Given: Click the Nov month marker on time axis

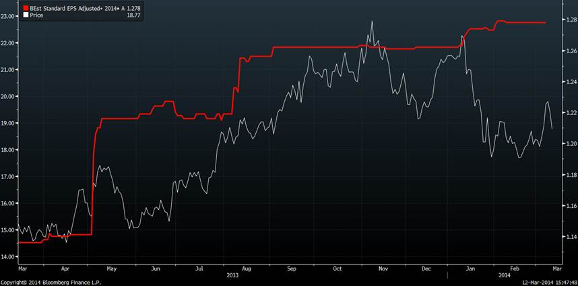Looking at the screenshot, I should pyautogui.click(x=383, y=268).
